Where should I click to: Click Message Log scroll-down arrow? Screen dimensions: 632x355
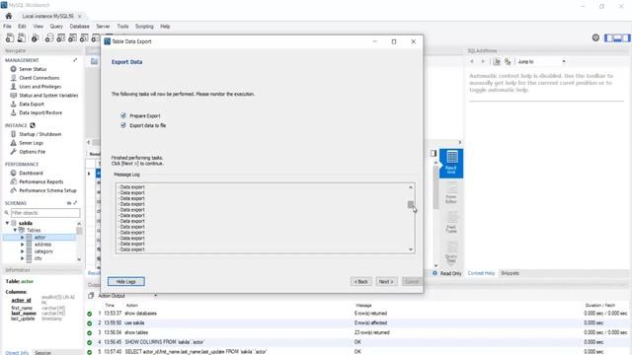[x=411, y=249]
